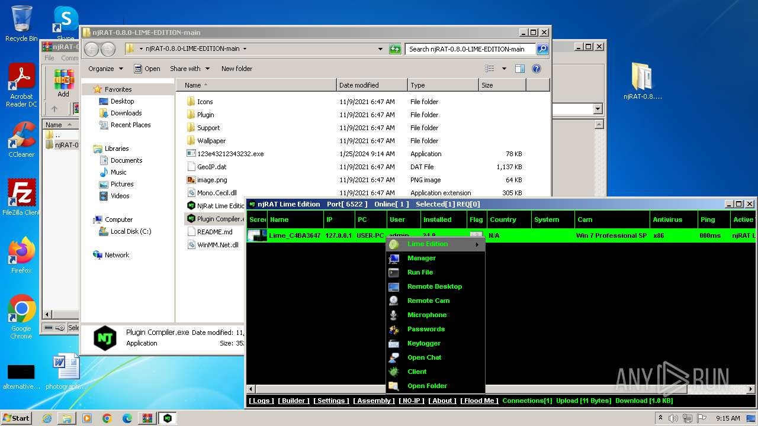The width and height of the screenshot is (758, 426).
Task: Sort clients by Ping column
Action: 714,220
